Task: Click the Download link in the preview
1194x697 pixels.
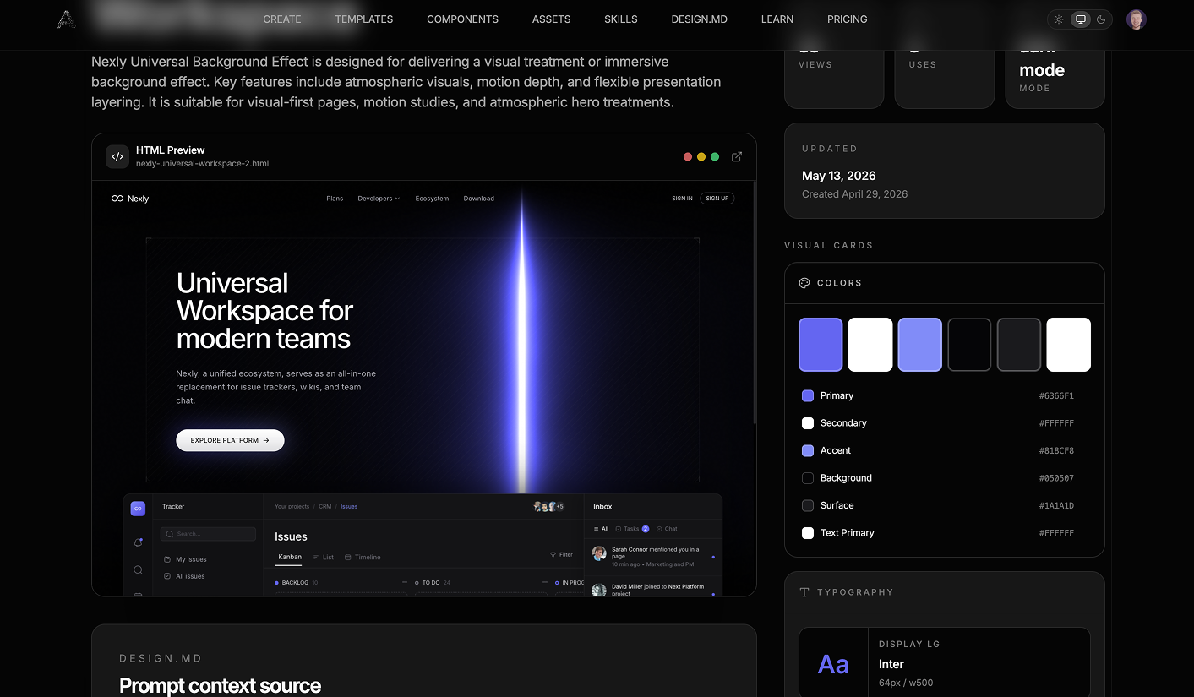Action: click(x=478, y=199)
